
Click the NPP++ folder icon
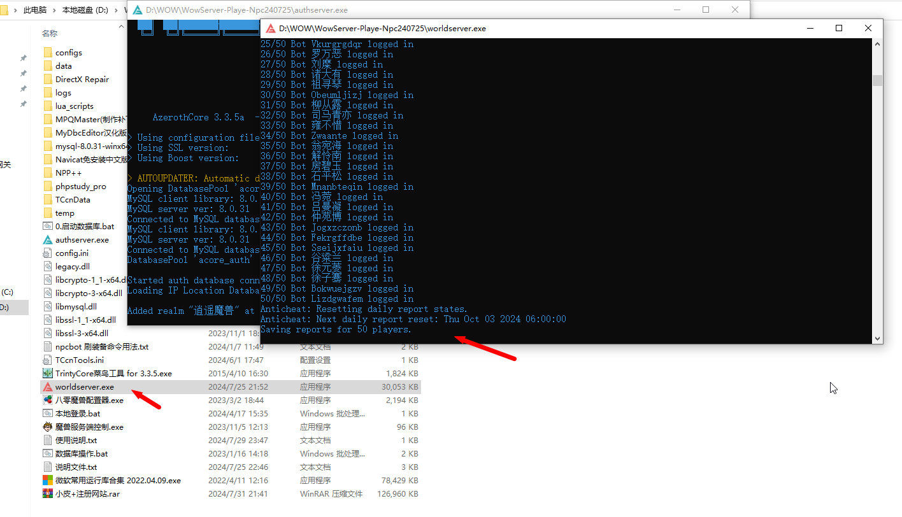coord(48,173)
